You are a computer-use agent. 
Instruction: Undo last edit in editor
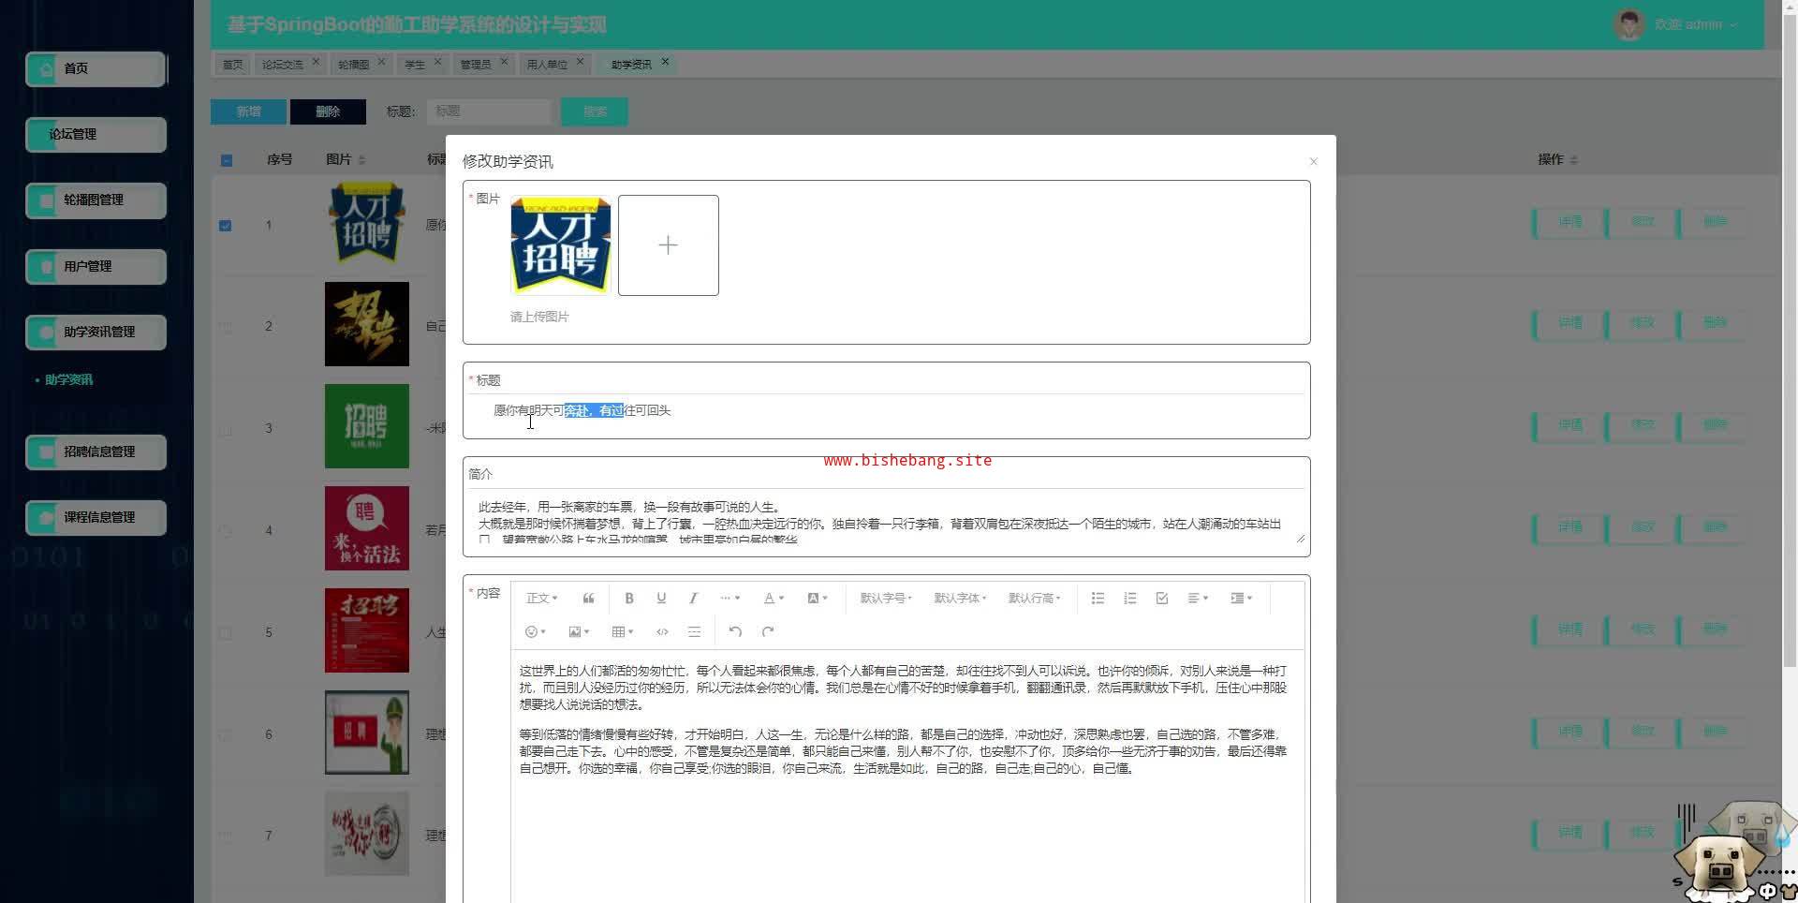coord(735,632)
